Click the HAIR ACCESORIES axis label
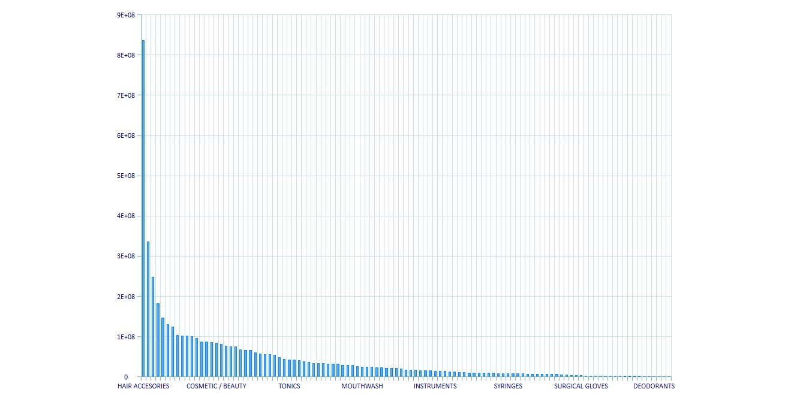The width and height of the screenshot is (791, 398). [143, 386]
